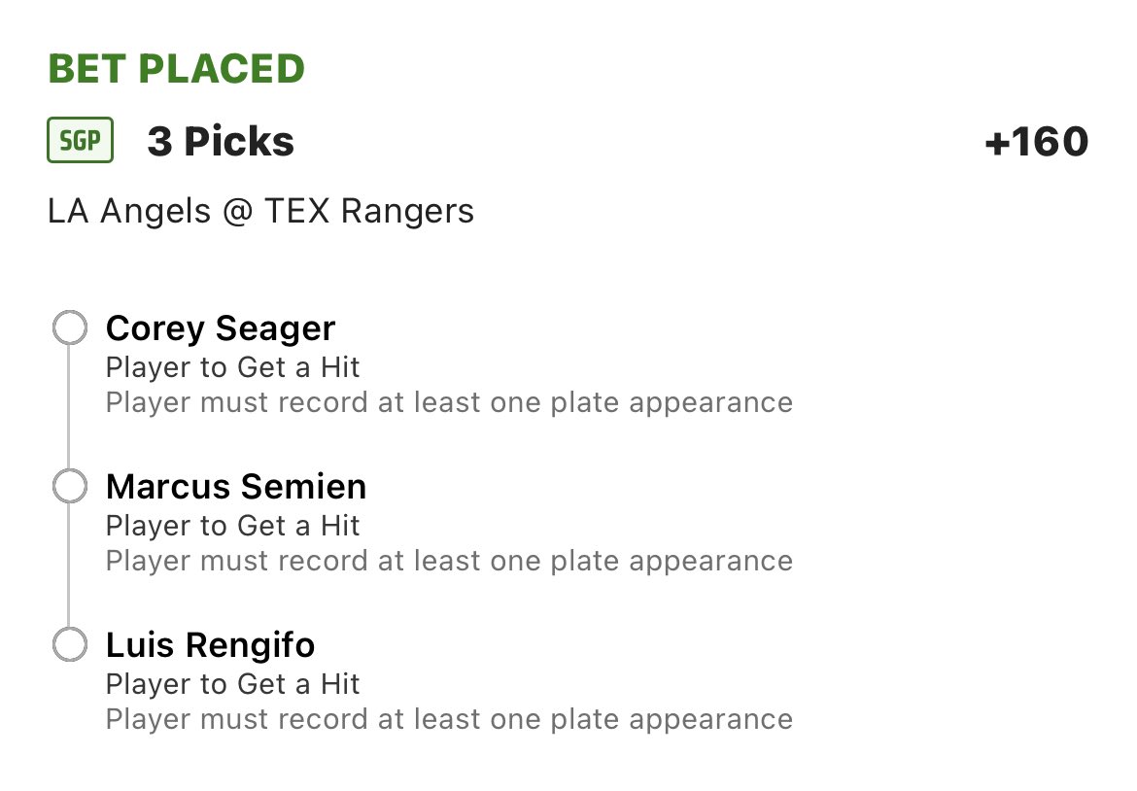Click the Luis Rengifo player name
The width and height of the screenshot is (1137, 791).
coord(210,644)
